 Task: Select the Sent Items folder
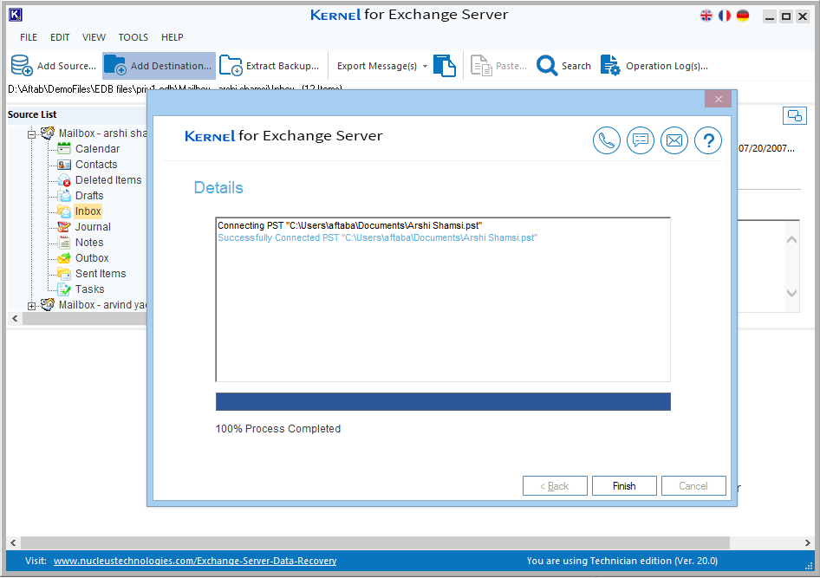(x=101, y=274)
